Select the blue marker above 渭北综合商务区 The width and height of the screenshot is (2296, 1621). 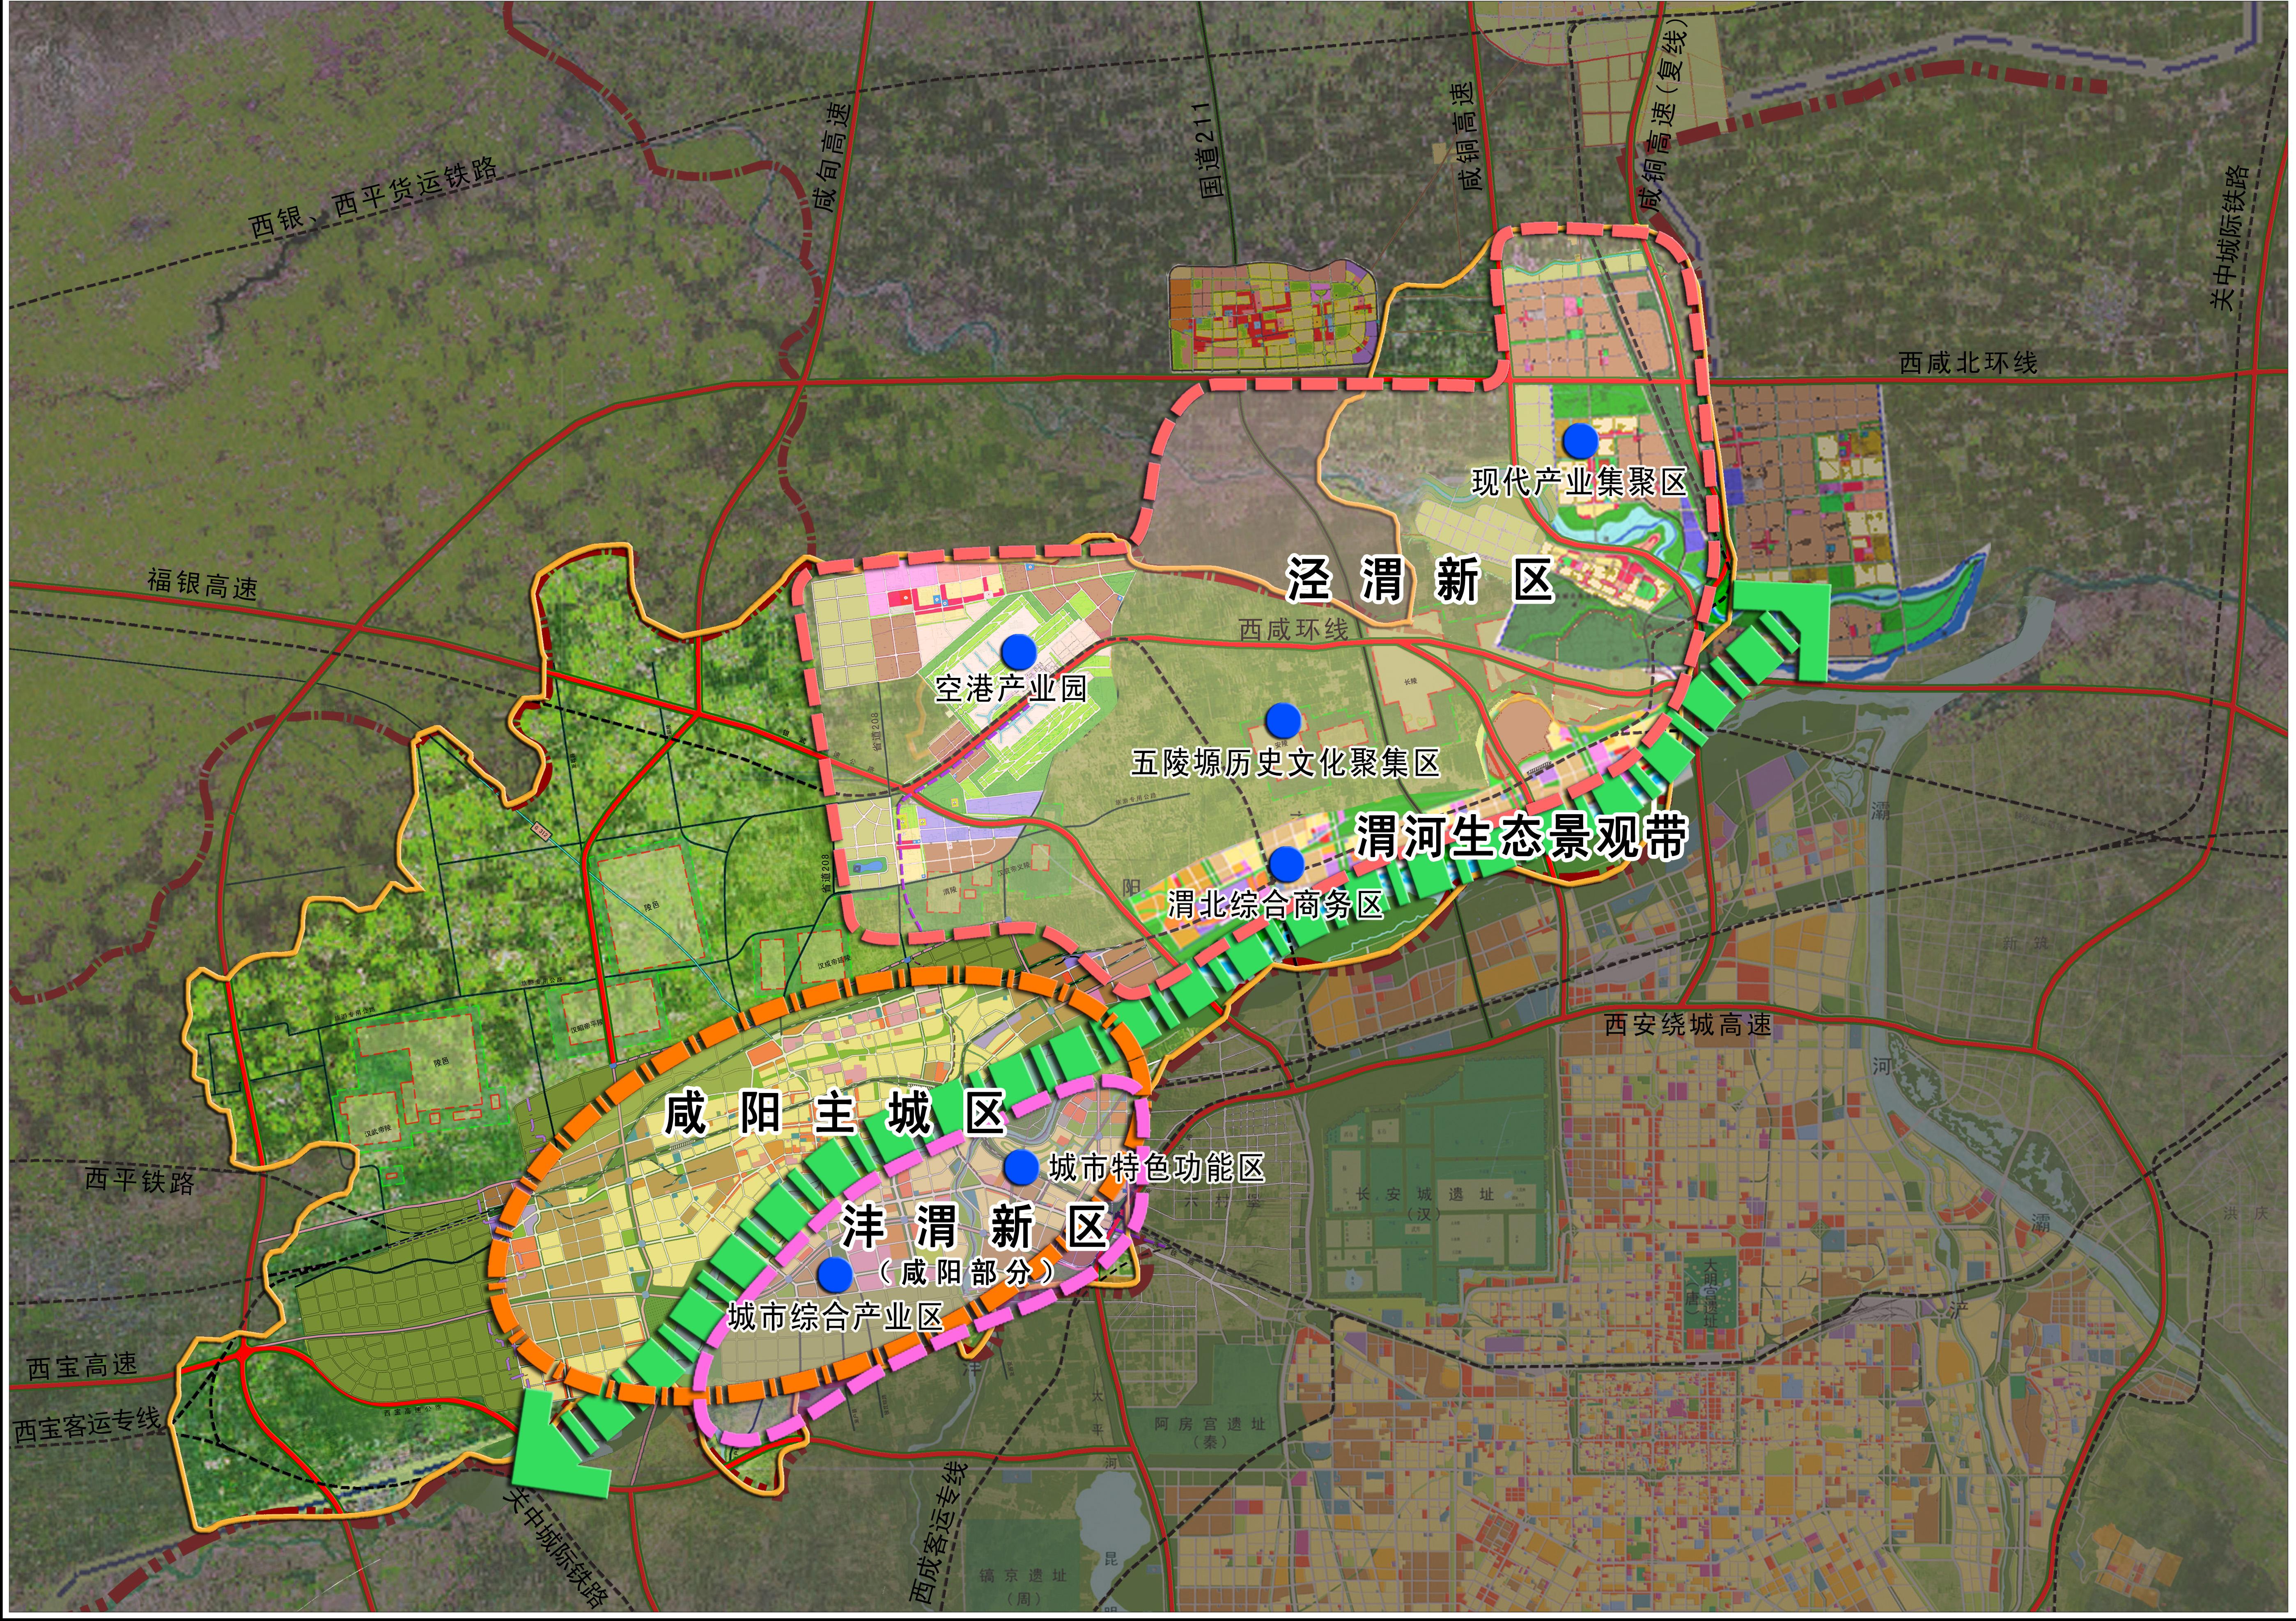[x=1286, y=863]
